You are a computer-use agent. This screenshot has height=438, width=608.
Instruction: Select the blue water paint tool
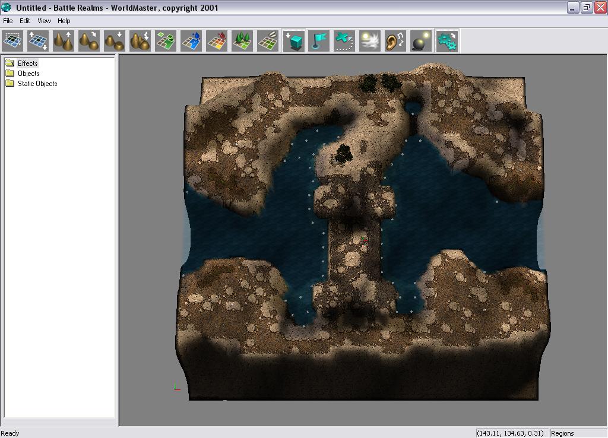point(191,42)
